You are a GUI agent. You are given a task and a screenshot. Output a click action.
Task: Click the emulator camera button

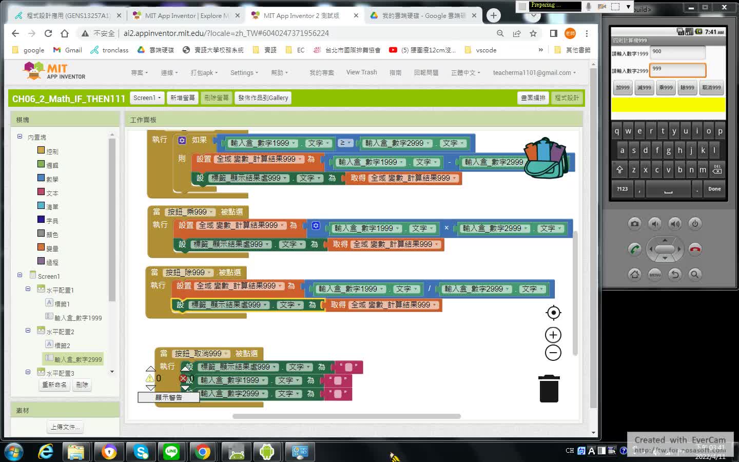click(635, 224)
